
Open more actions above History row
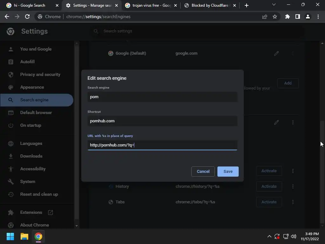click(x=293, y=171)
